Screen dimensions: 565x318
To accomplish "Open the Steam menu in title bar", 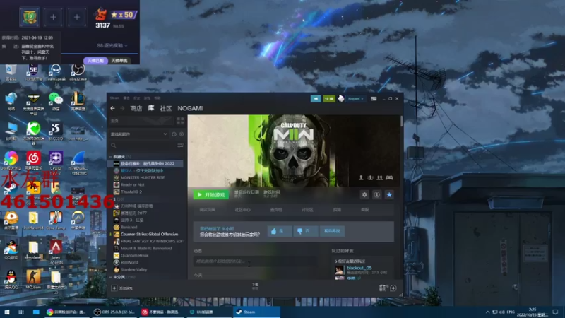I will click(x=114, y=98).
